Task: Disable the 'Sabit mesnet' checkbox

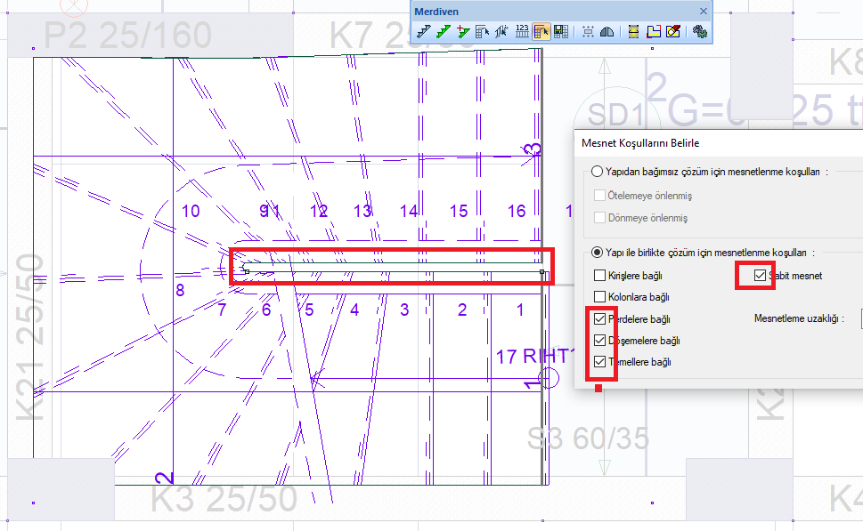Action: pyautogui.click(x=760, y=276)
